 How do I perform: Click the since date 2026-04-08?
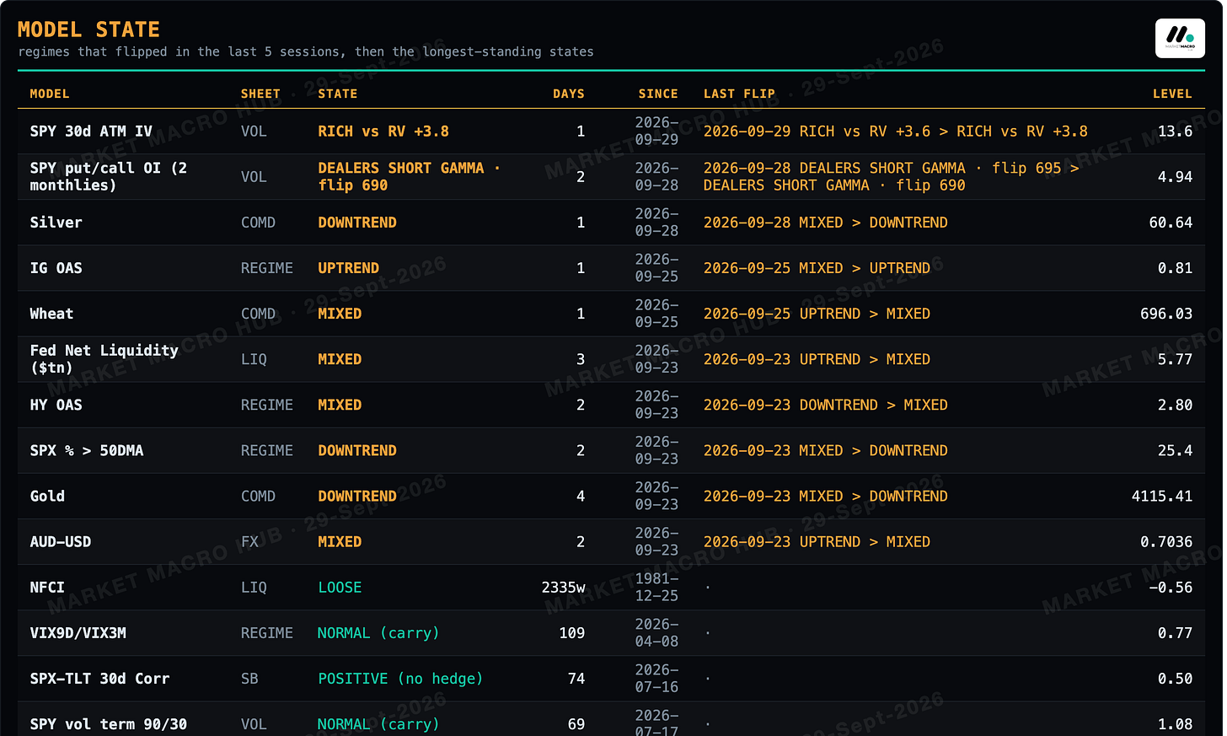coord(656,632)
